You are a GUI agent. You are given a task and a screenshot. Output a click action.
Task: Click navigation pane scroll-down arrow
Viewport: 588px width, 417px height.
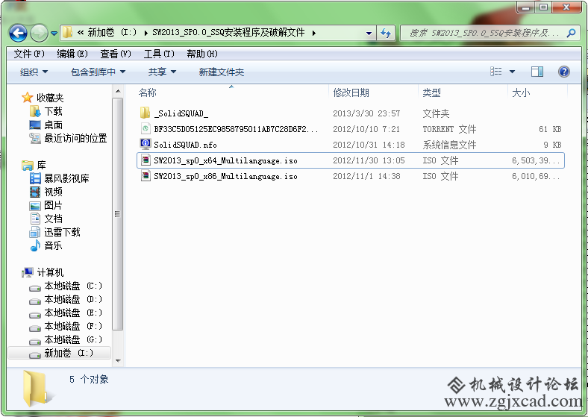(118, 361)
